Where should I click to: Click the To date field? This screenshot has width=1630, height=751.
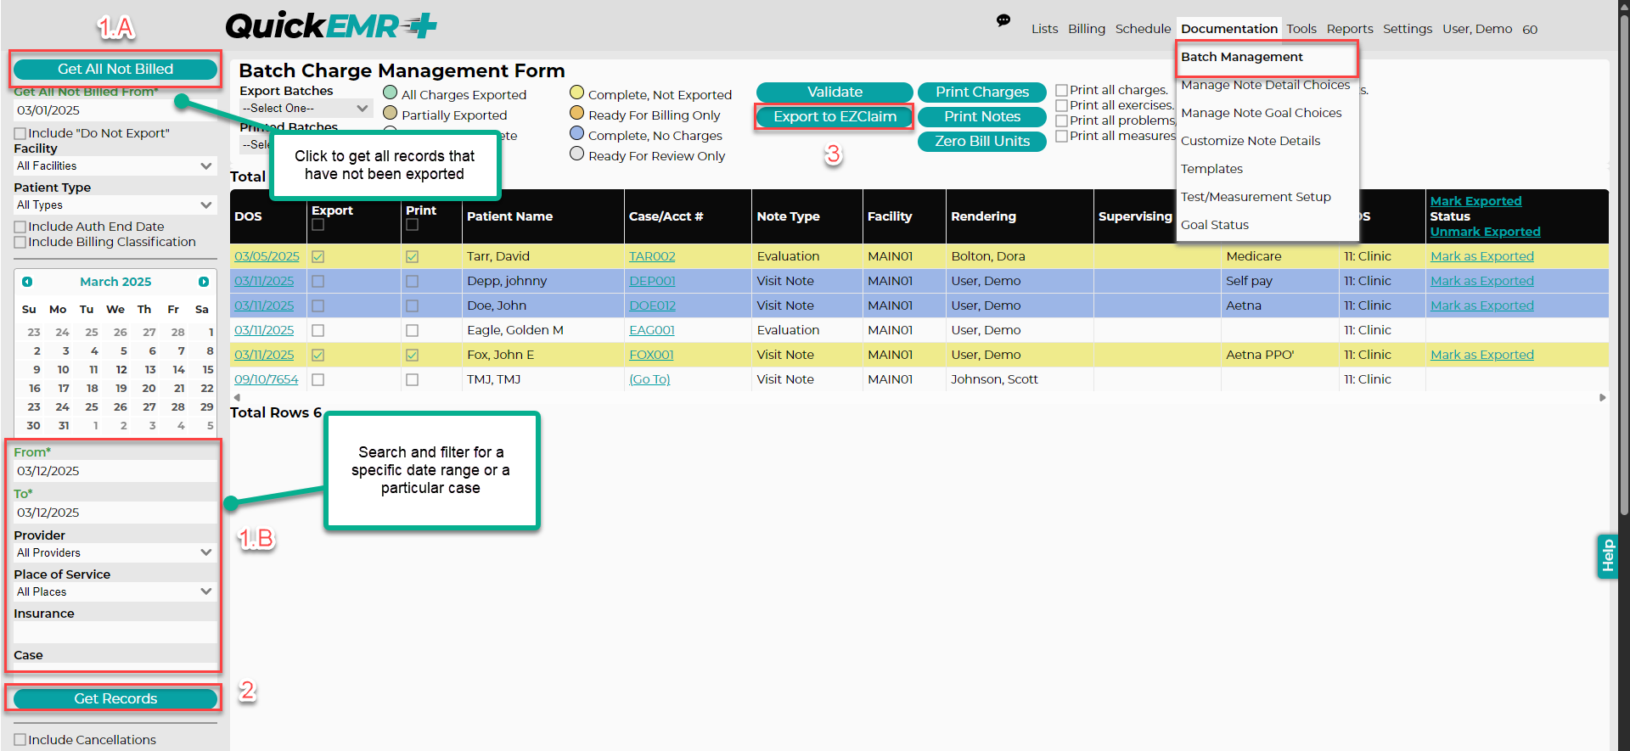(x=115, y=513)
